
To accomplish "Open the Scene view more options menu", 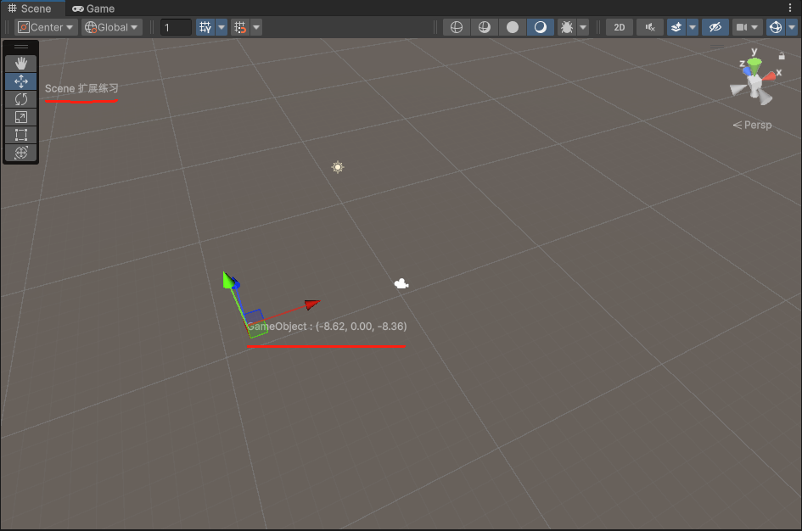I will click(x=790, y=8).
